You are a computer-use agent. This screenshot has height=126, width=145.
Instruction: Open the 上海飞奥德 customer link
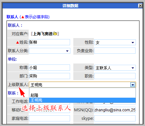(43, 34)
